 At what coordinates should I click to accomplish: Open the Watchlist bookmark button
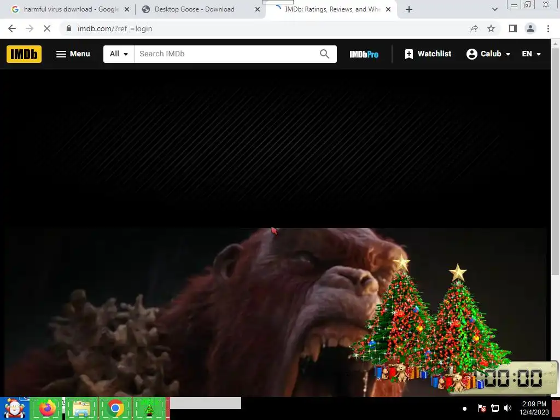(x=428, y=54)
